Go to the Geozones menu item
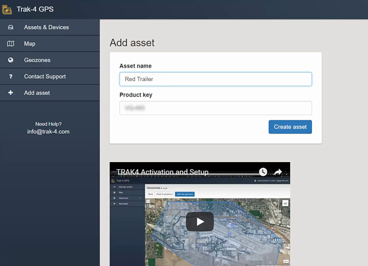The image size is (368, 266). [50, 60]
